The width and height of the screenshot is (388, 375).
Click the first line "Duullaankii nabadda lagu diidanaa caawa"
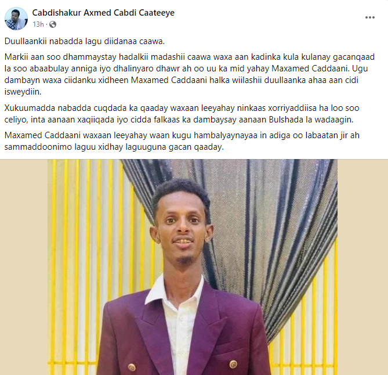tap(84, 41)
